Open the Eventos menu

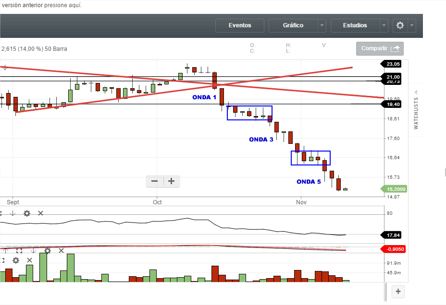point(240,25)
